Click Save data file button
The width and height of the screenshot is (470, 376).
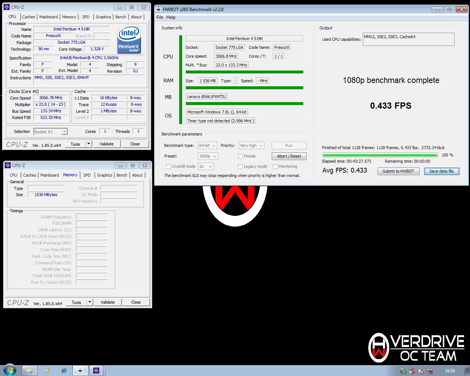(442, 171)
